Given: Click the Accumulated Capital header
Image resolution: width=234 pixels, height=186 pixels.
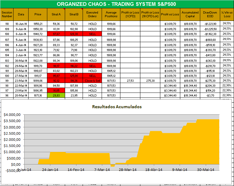Looking at the screenshot, I should [190, 14].
